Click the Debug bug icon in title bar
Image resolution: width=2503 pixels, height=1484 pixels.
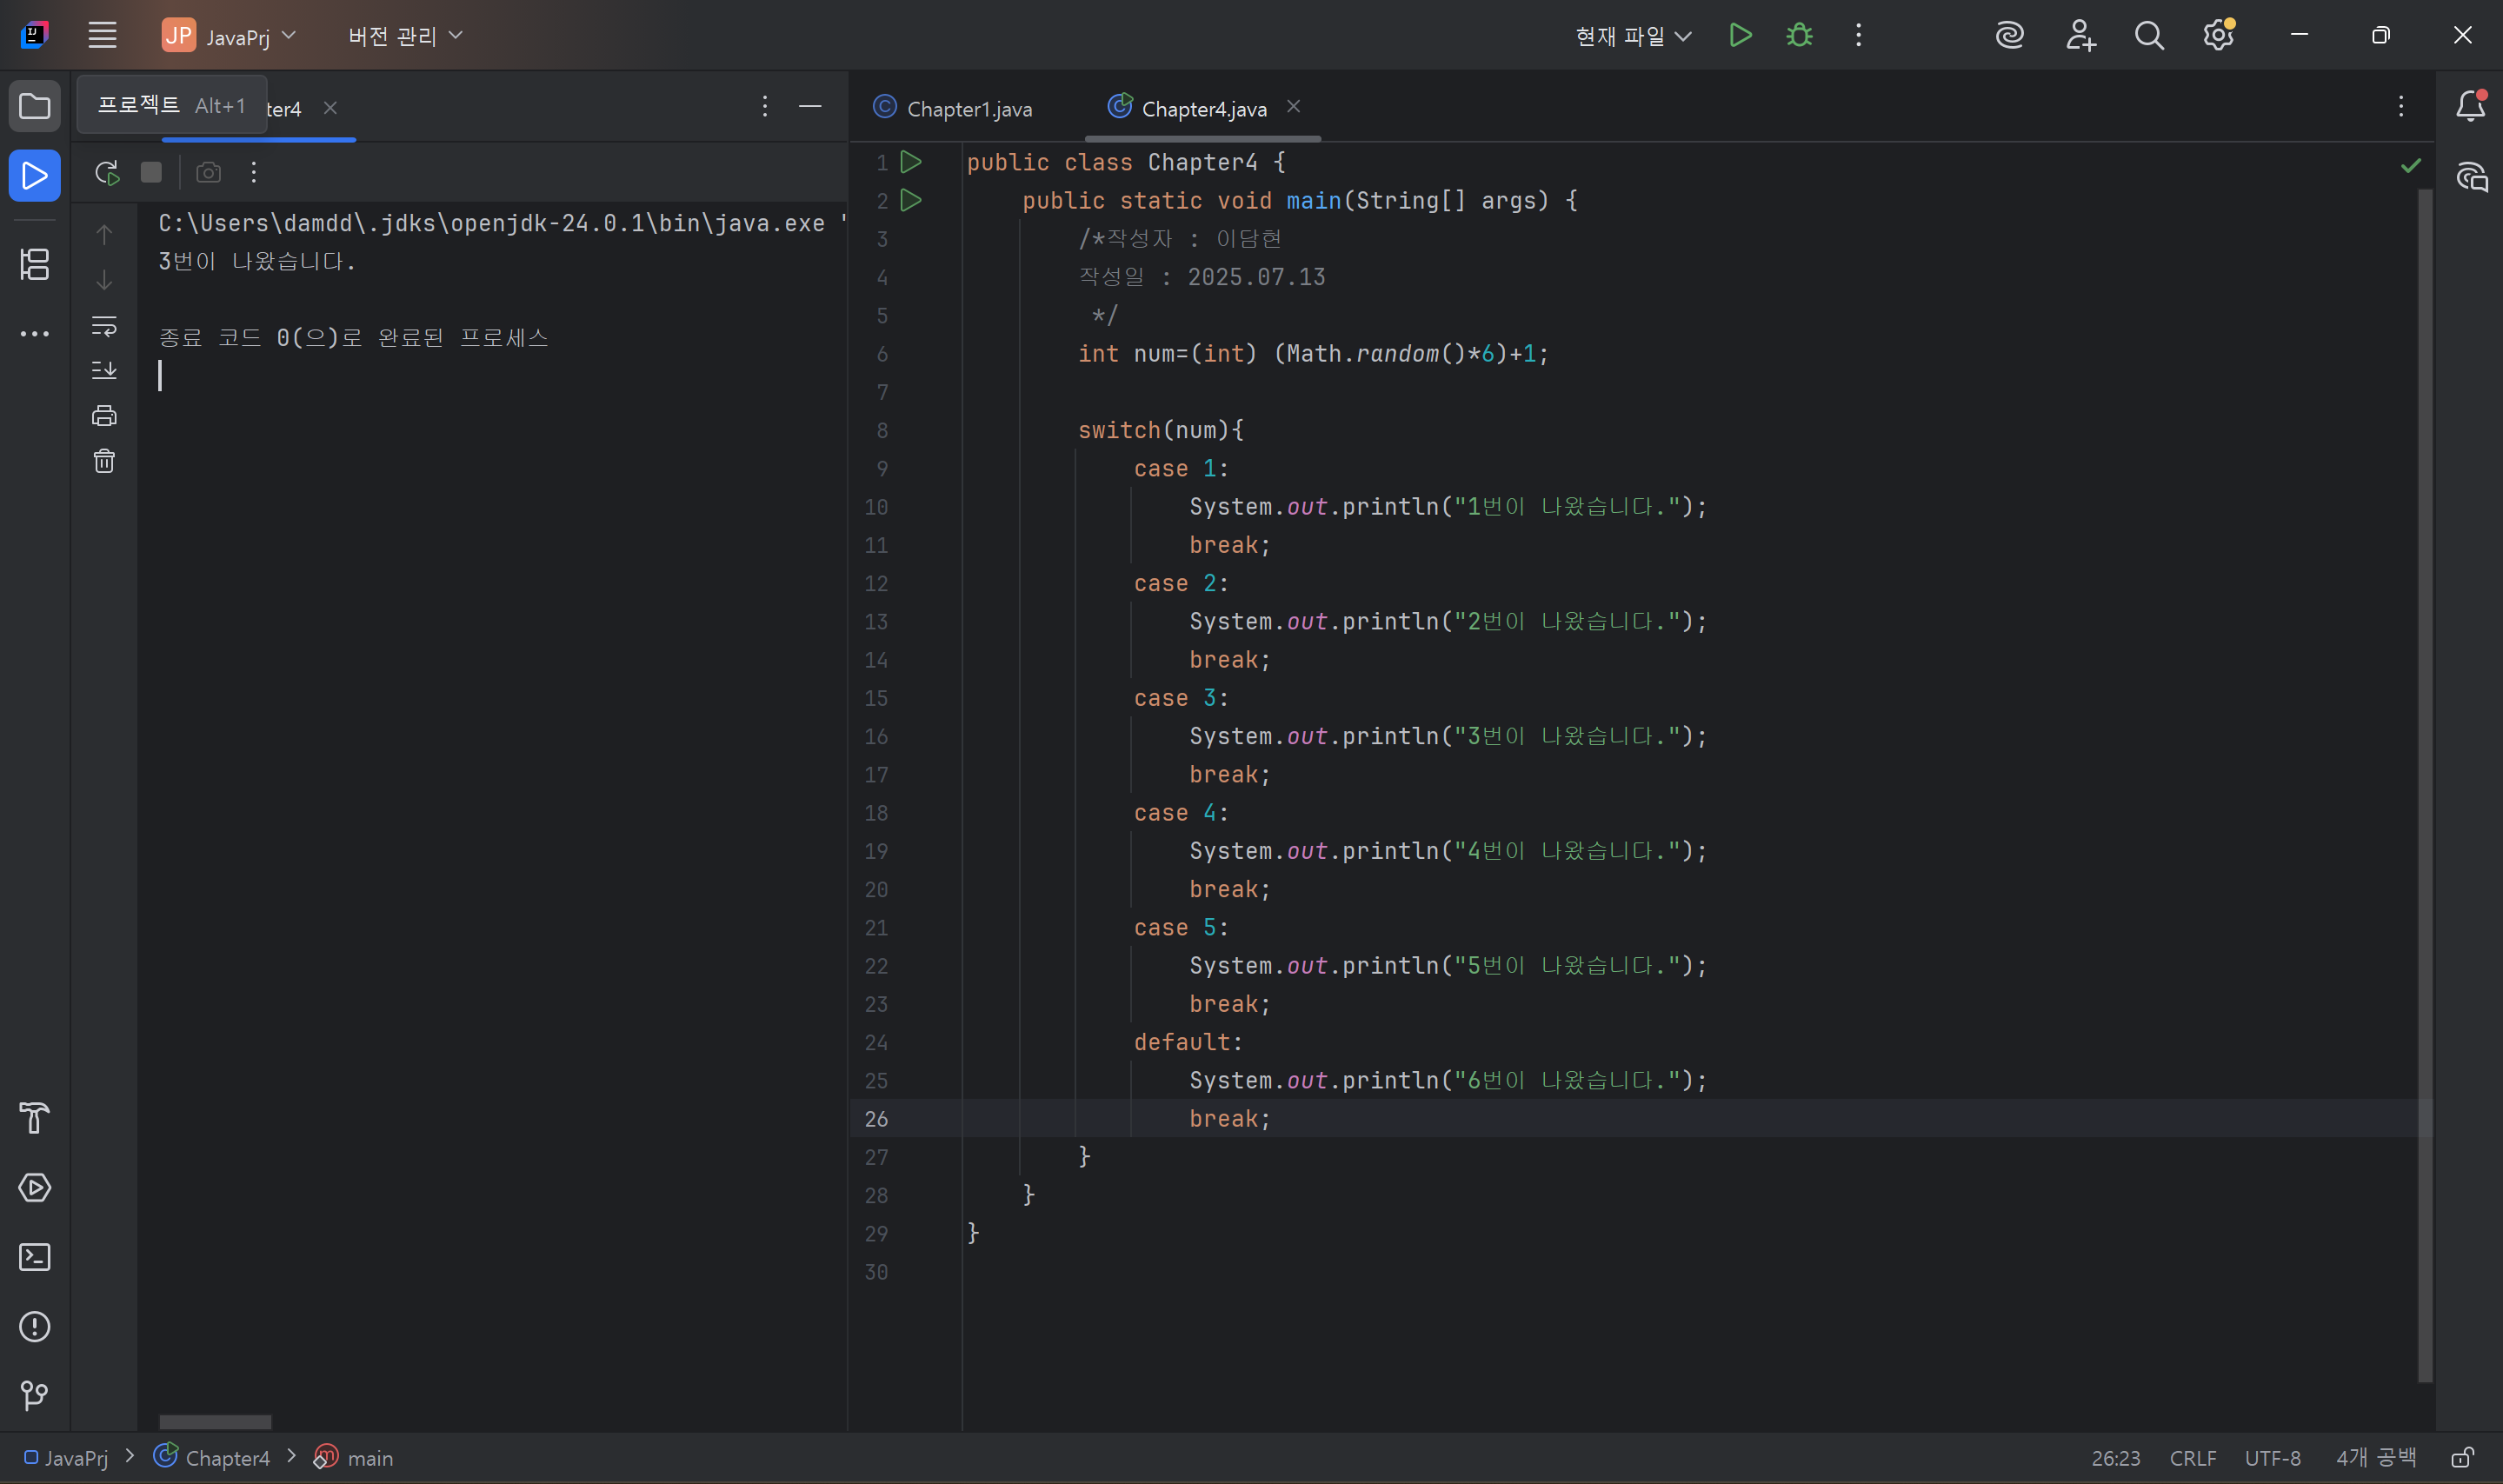(1799, 36)
